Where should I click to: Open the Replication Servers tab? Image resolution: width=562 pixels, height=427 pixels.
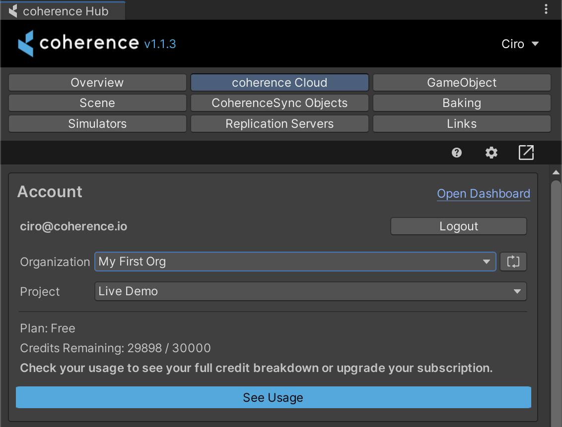pyautogui.click(x=280, y=124)
